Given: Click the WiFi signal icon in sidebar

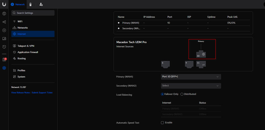Looking at the screenshot, I should coord(14,21).
